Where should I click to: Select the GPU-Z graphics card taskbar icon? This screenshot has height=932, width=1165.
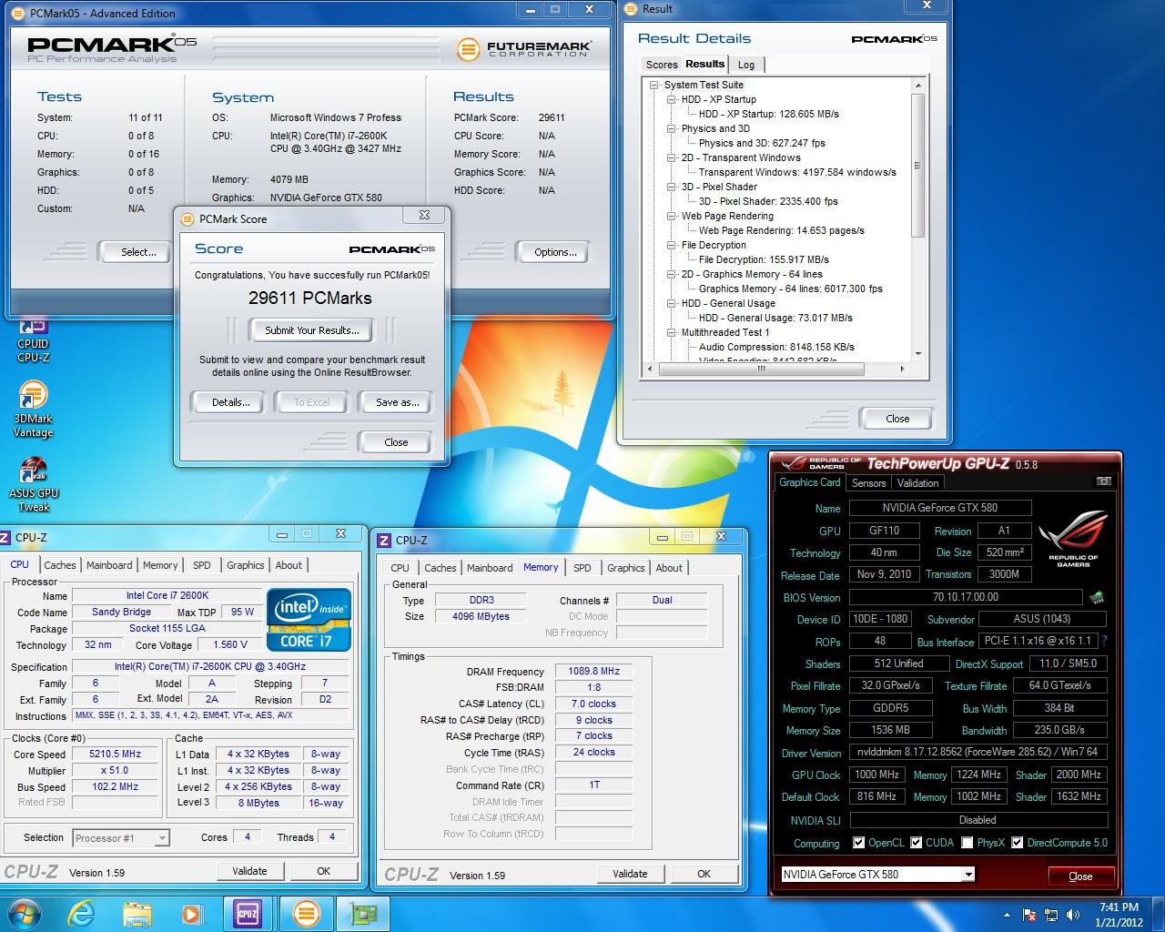pyautogui.click(x=363, y=913)
